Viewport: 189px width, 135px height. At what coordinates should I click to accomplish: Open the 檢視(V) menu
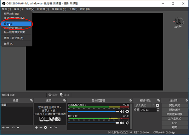click(x=30, y=9)
